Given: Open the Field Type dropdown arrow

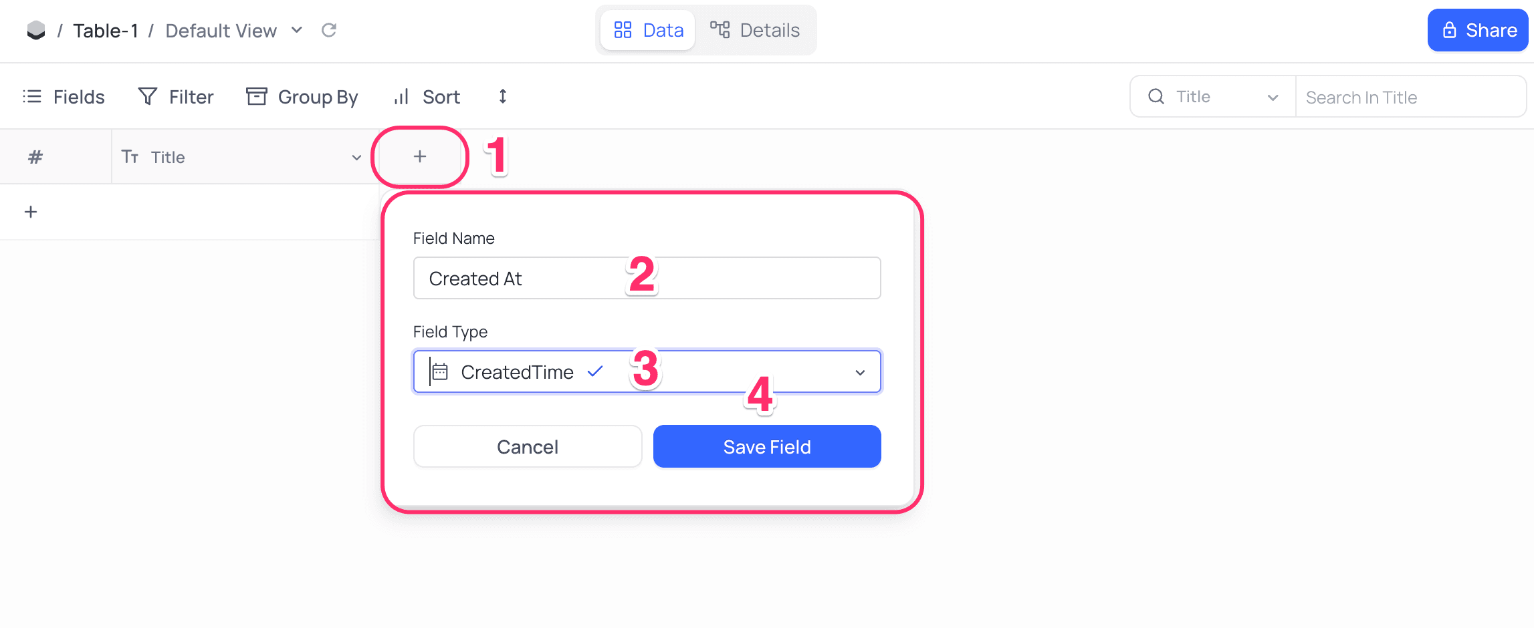Looking at the screenshot, I should click(x=860, y=372).
